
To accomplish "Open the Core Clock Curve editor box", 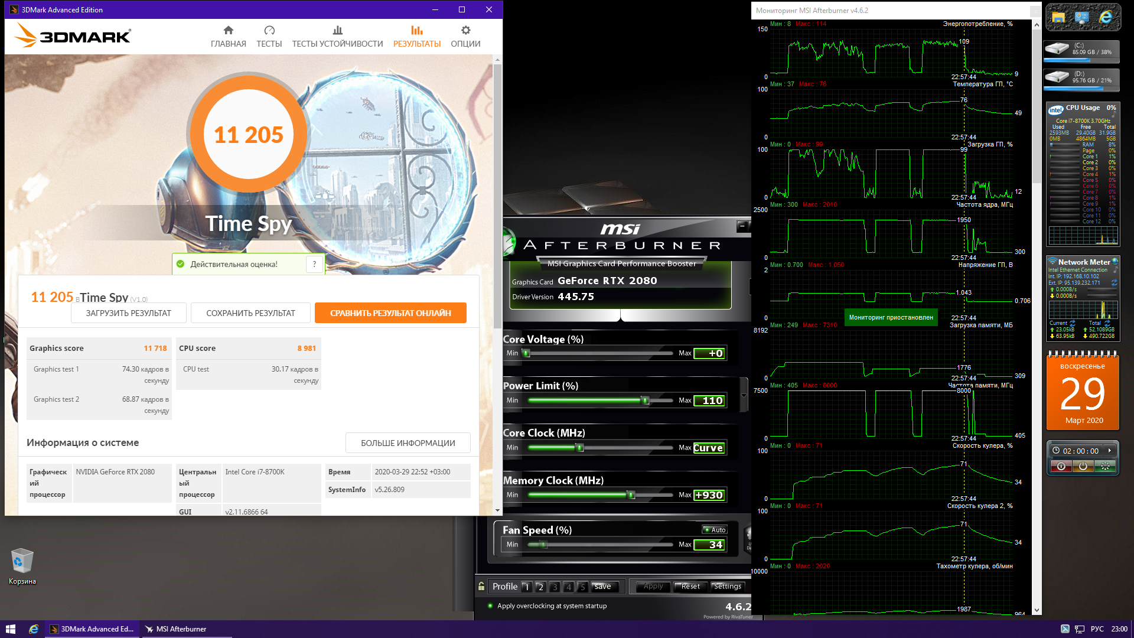I will [708, 448].
